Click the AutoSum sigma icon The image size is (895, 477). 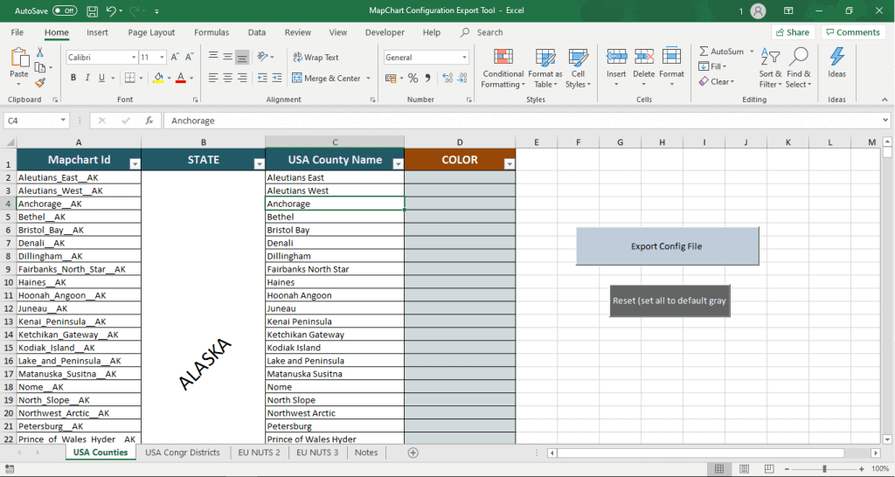pyautogui.click(x=704, y=52)
